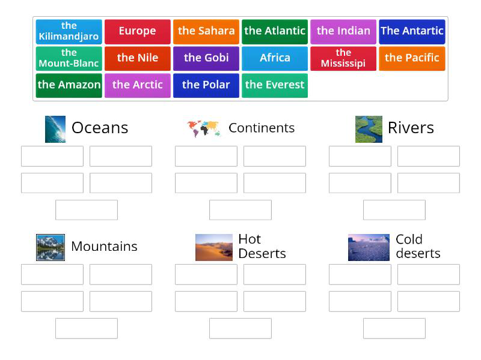Pick the orange 'the Sahara' tile
This screenshot has width=481, height=360.
[x=206, y=32]
